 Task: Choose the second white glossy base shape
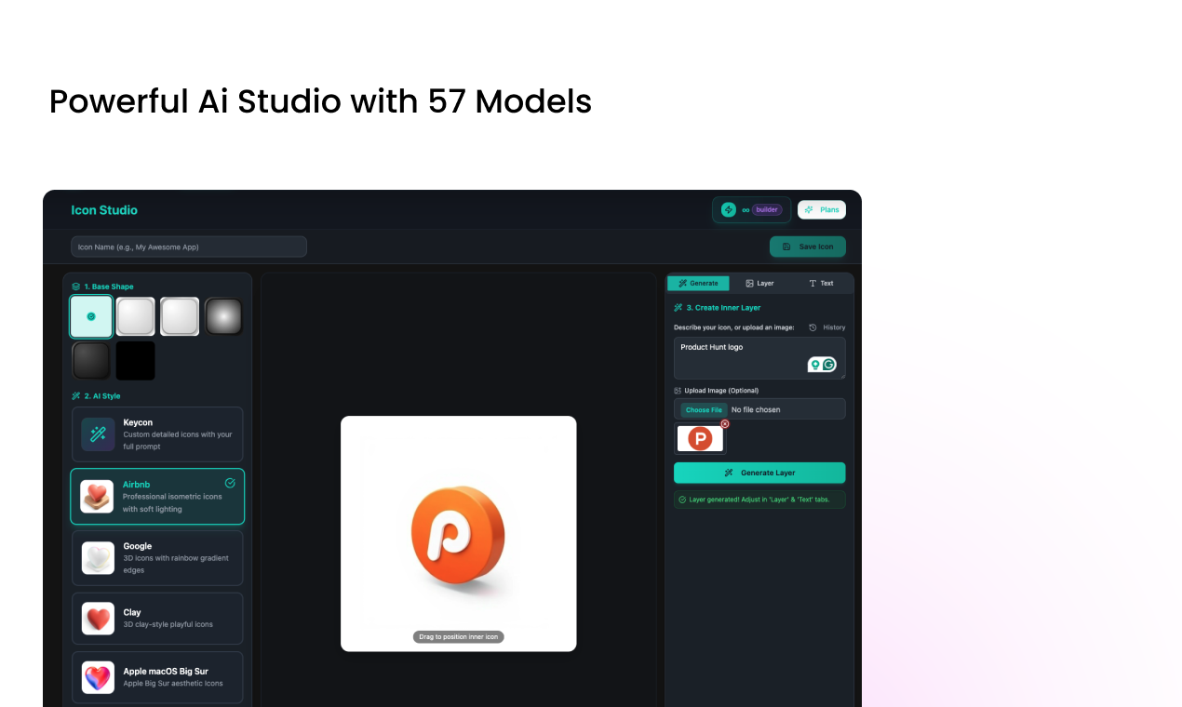[x=135, y=316]
